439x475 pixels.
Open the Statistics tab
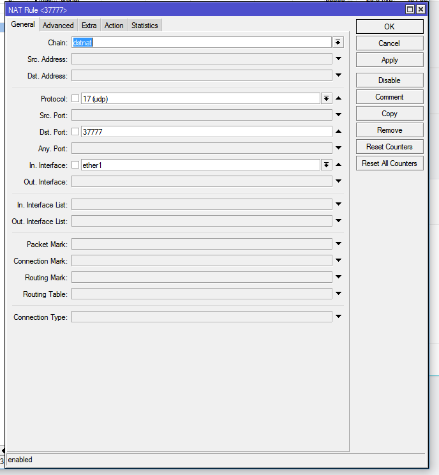[145, 26]
